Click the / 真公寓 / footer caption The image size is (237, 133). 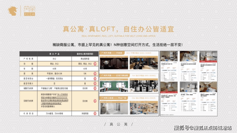pos(118,124)
